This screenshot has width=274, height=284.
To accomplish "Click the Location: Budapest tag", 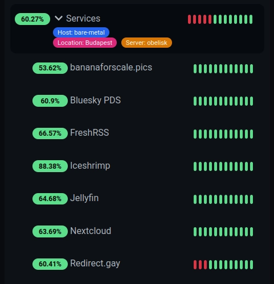I will 85,43.
